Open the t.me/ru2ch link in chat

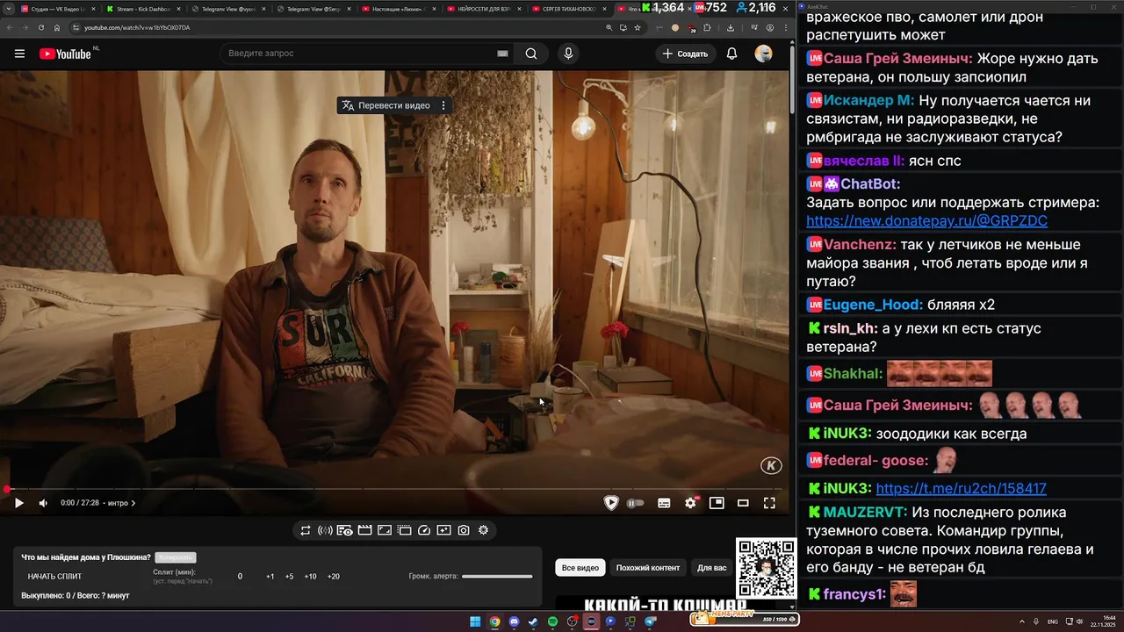click(x=961, y=488)
